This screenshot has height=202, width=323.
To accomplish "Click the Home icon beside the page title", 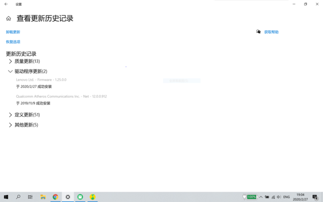I will coord(8,19).
